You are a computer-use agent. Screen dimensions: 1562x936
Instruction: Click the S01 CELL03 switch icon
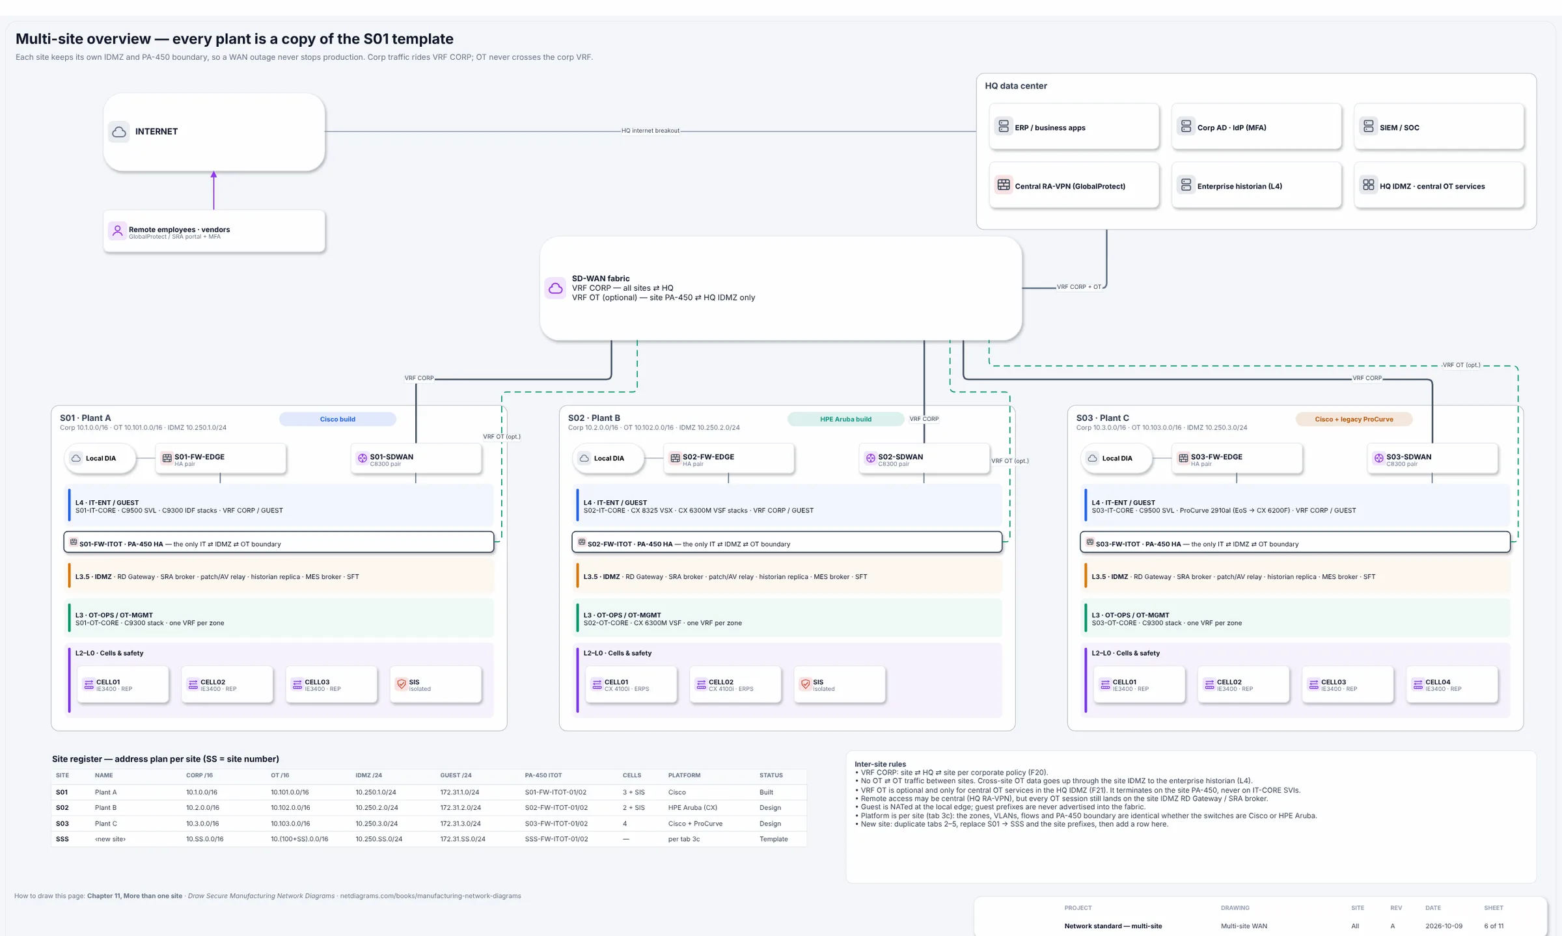pyautogui.click(x=297, y=684)
